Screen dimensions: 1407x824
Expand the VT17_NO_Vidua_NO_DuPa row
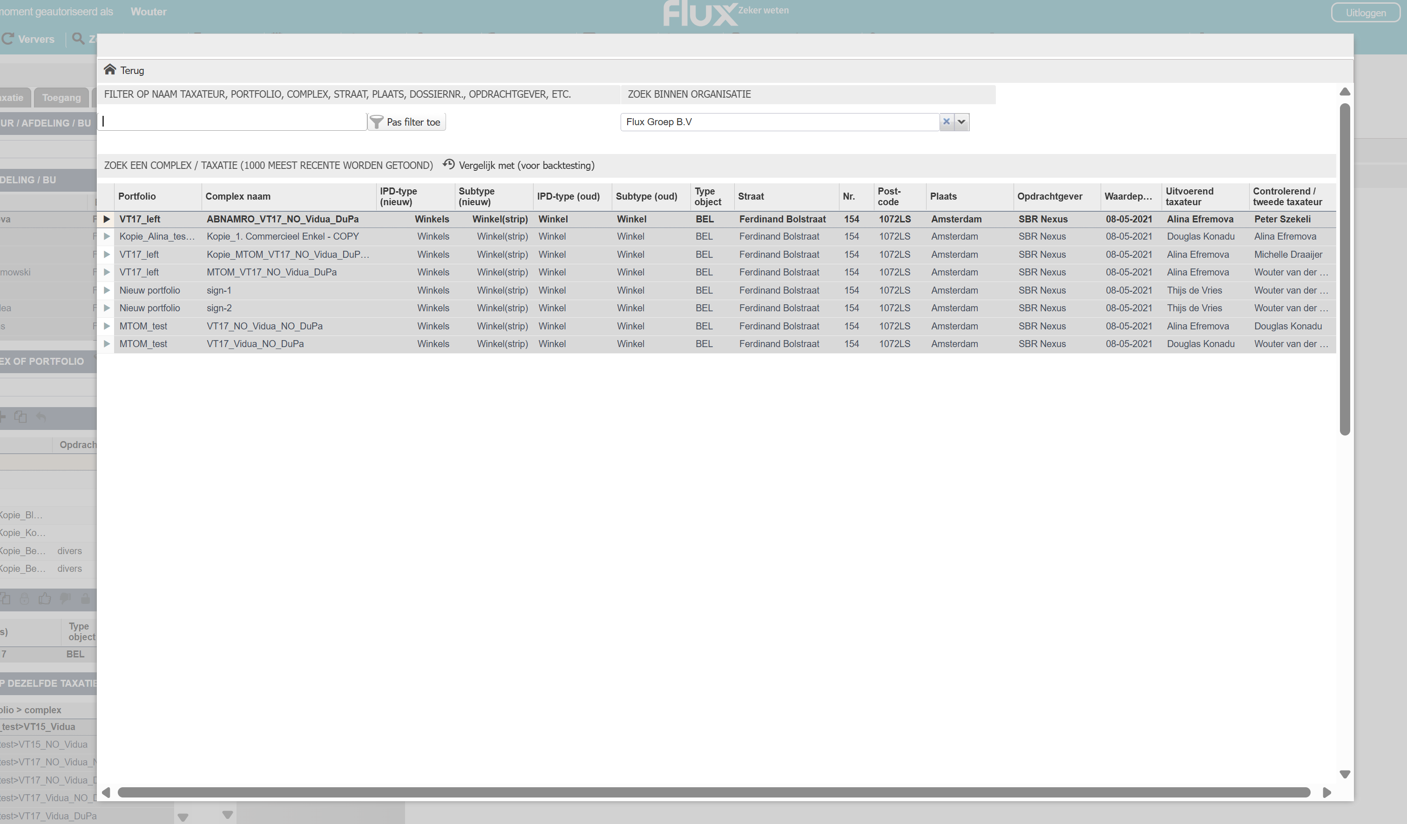click(x=107, y=326)
